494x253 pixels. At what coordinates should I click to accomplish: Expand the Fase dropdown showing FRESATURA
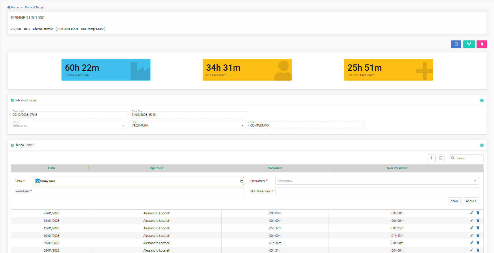point(188,125)
